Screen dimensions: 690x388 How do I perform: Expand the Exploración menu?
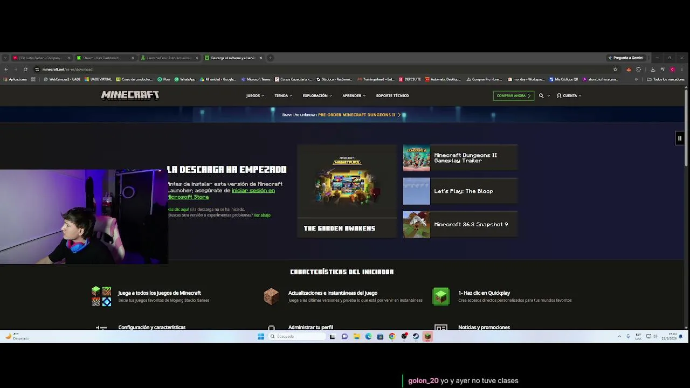pos(317,95)
